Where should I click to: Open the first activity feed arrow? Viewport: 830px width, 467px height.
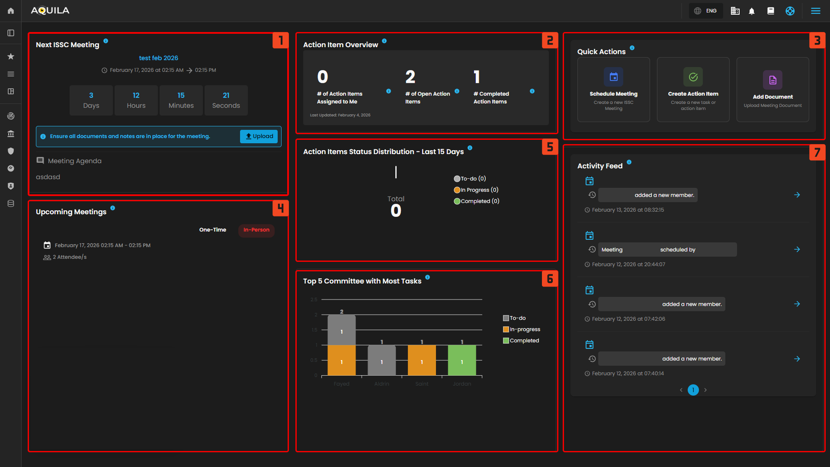pyautogui.click(x=797, y=195)
